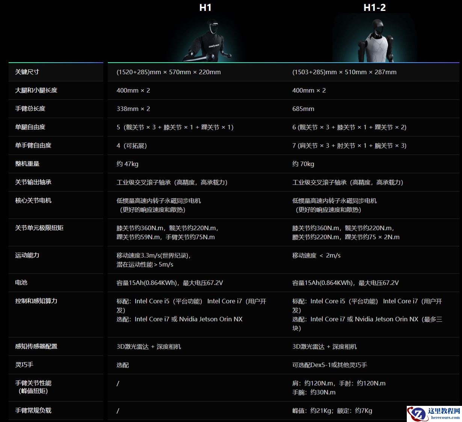This screenshot has width=462, height=422.
Task: Click H1-2 motor text 低惯量高速内转子永磁同步电机
Action: pyautogui.click(x=334, y=201)
